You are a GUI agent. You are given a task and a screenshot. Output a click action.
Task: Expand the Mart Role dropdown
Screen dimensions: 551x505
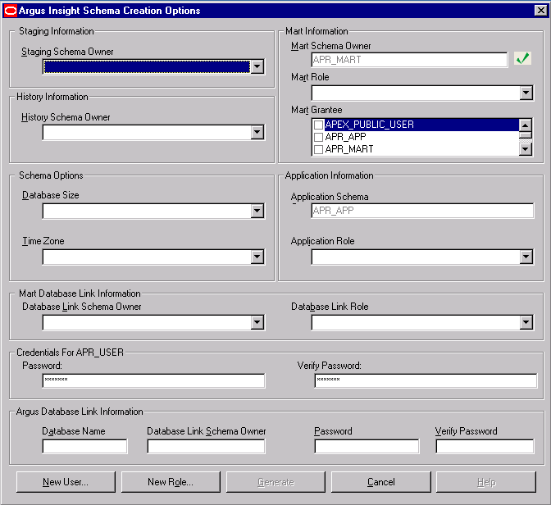click(x=526, y=93)
